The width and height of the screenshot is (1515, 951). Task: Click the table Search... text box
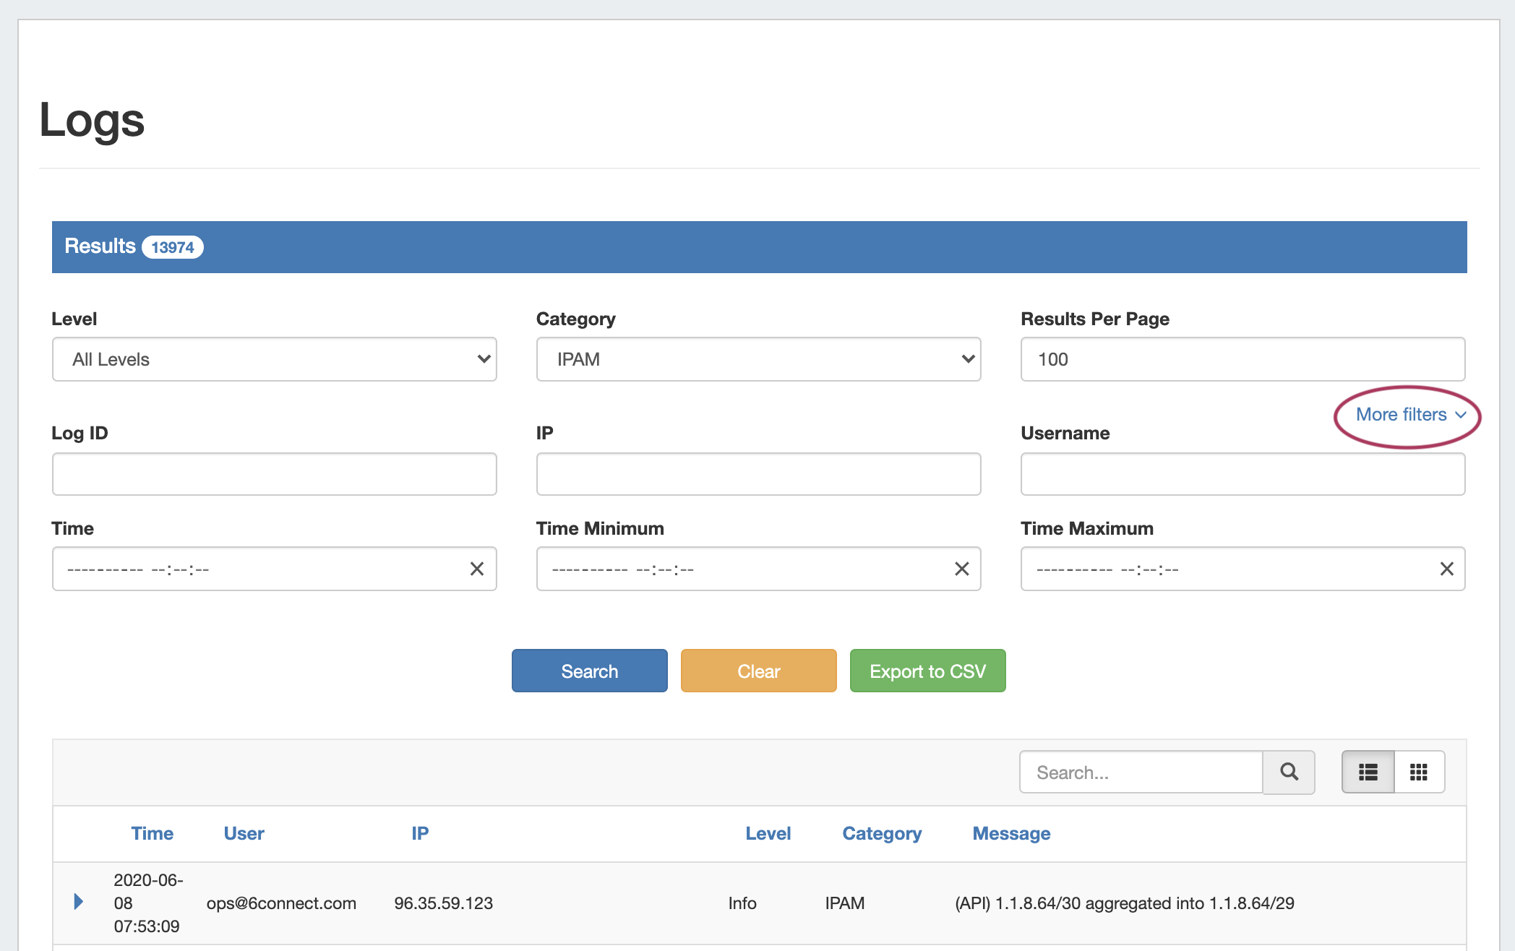pyautogui.click(x=1141, y=773)
